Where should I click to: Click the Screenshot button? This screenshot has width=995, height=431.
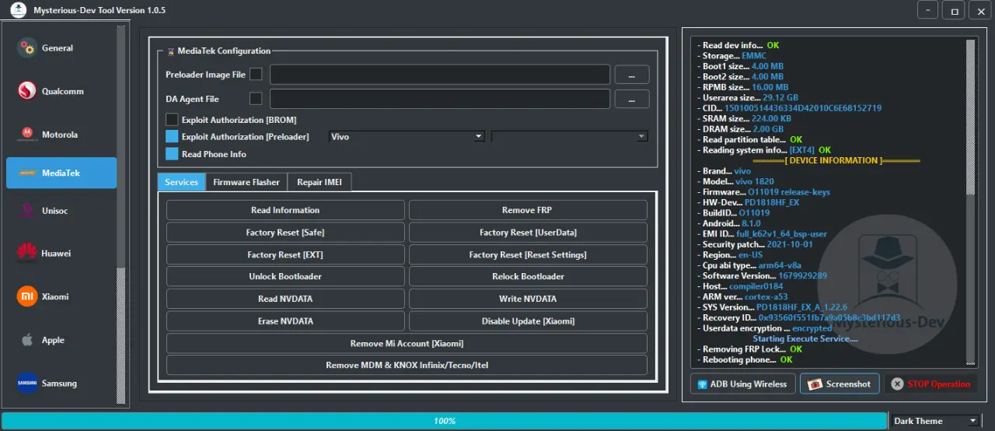click(840, 384)
